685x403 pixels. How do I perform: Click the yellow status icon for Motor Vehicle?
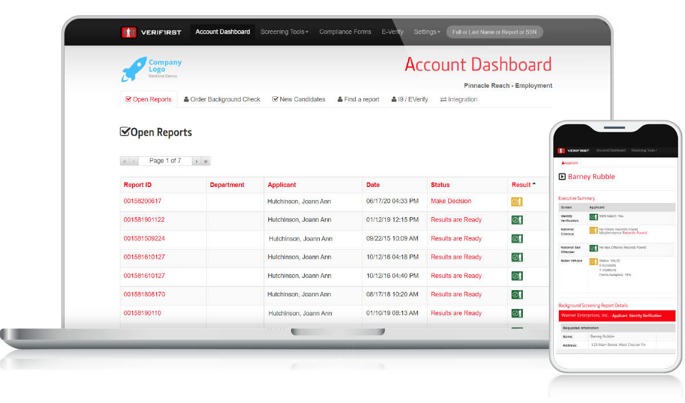(x=595, y=261)
